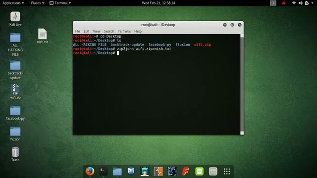This screenshot has width=317, height=178.
Task: Click 'wifi.zip' in ls output
Action: (203, 44)
